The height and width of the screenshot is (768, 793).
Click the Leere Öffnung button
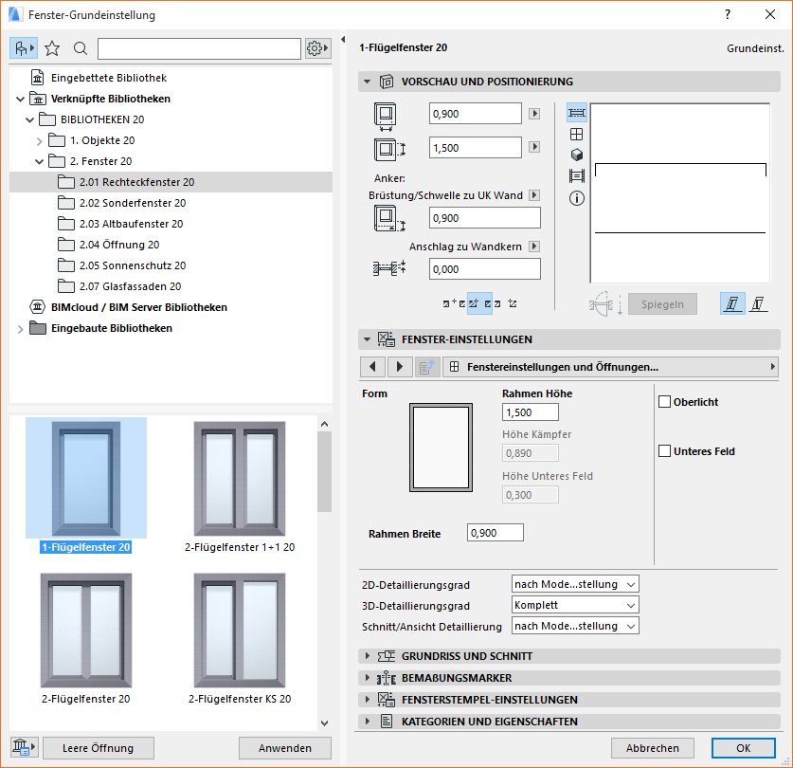point(98,747)
